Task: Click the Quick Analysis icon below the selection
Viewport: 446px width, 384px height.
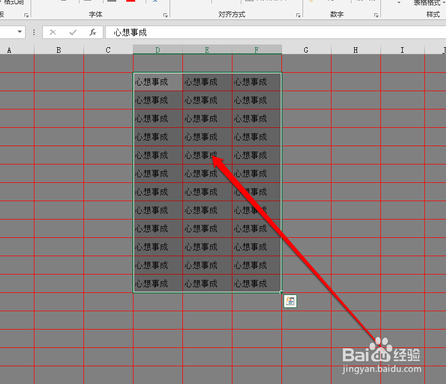Action: 290,301
